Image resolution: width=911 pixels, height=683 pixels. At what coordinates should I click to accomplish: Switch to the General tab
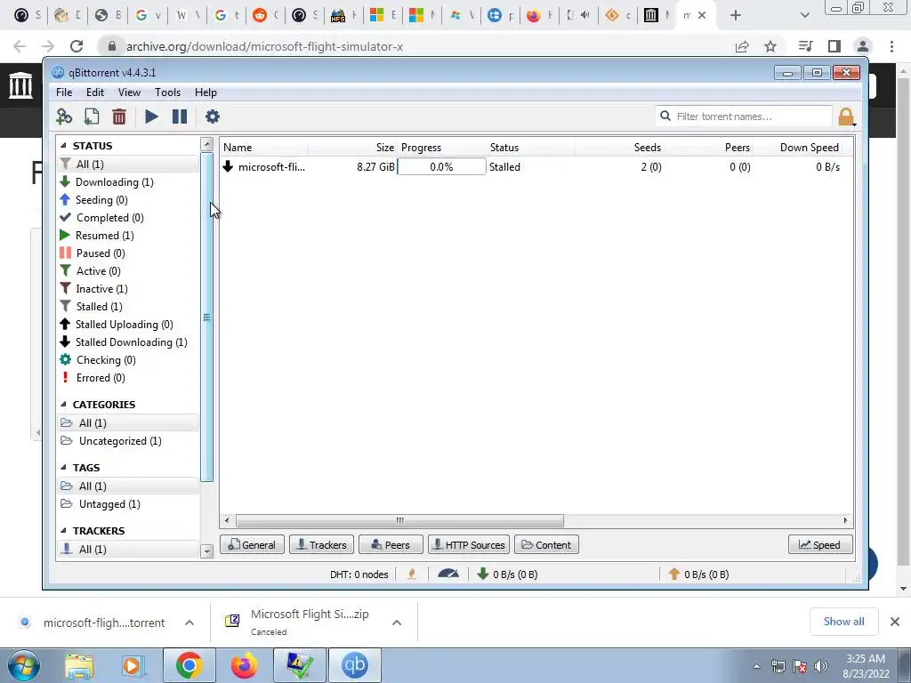click(x=252, y=545)
